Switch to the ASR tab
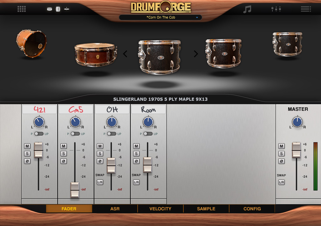The image size is (321, 226). coord(115,209)
